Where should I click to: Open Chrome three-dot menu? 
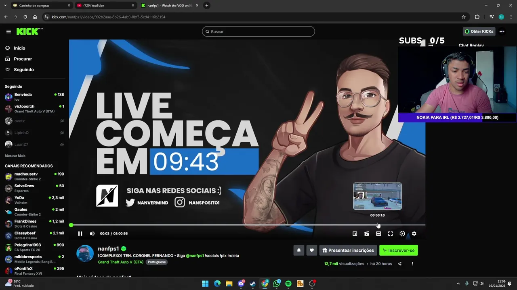point(511,17)
